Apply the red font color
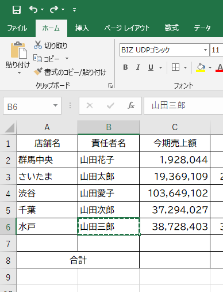 tap(220, 67)
